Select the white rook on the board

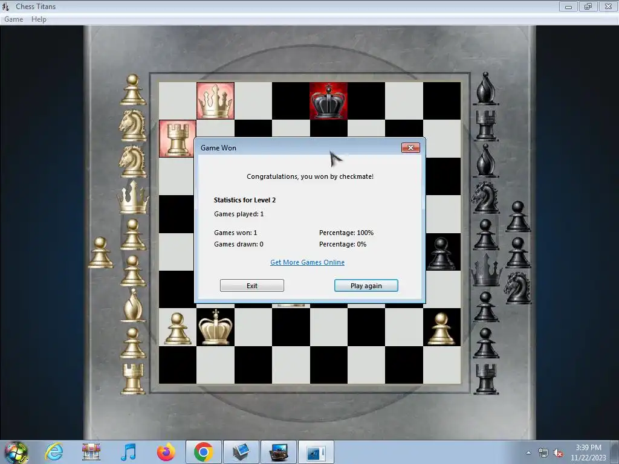click(177, 138)
